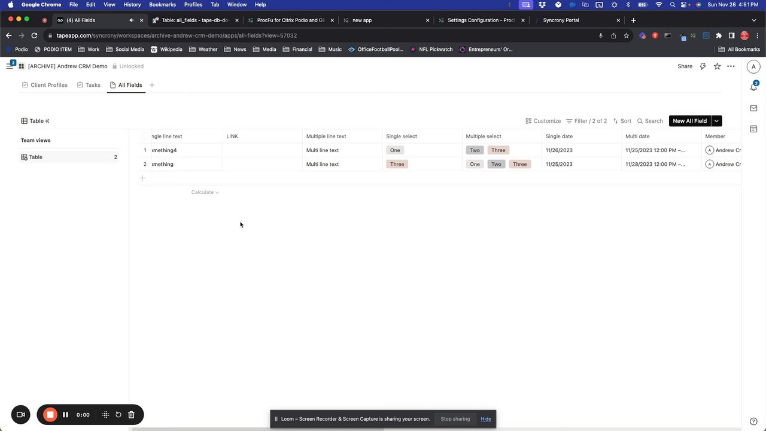Toggle the Unlocked lock status
Viewport: 766px width, 431px height.
[128, 66]
